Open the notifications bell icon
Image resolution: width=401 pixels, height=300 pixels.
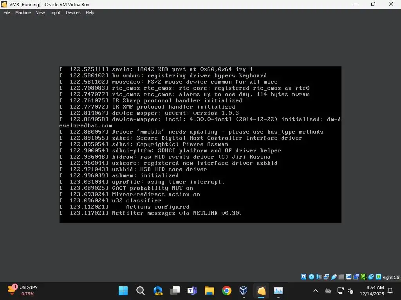point(390,291)
